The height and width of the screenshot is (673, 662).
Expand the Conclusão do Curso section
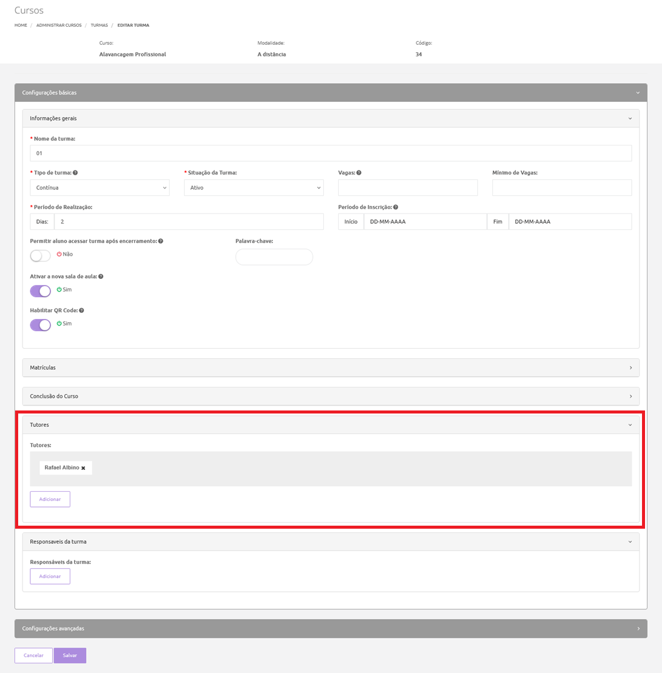tap(330, 396)
